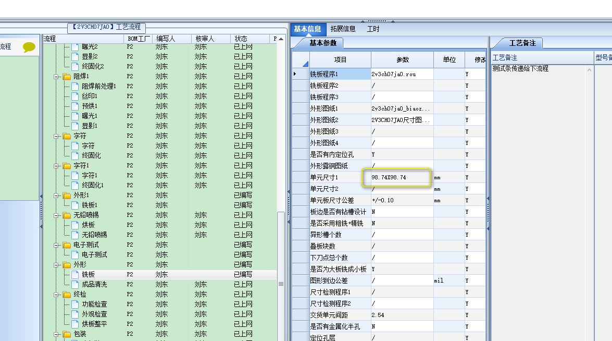Click the 图形到边公差 unit cell mil
Image resolution: width=612 pixels, height=341 pixels.
click(449, 281)
